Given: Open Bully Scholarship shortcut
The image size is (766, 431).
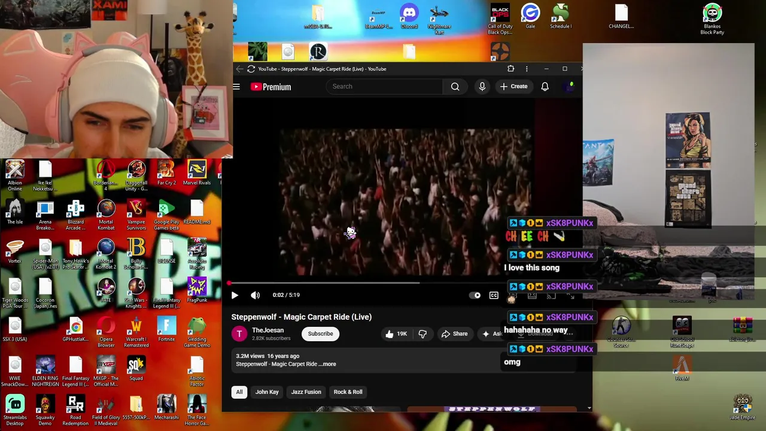Looking at the screenshot, I should pyautogui.click(x=136, y=254).
